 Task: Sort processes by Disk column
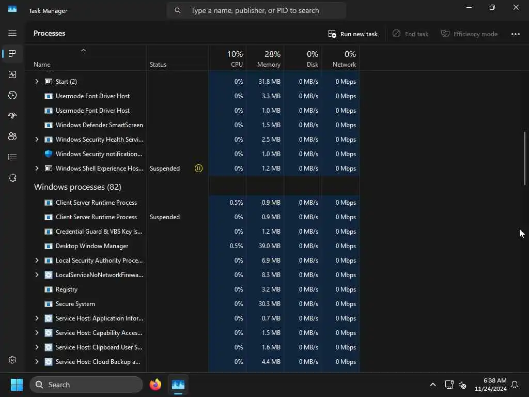[303, 59]
